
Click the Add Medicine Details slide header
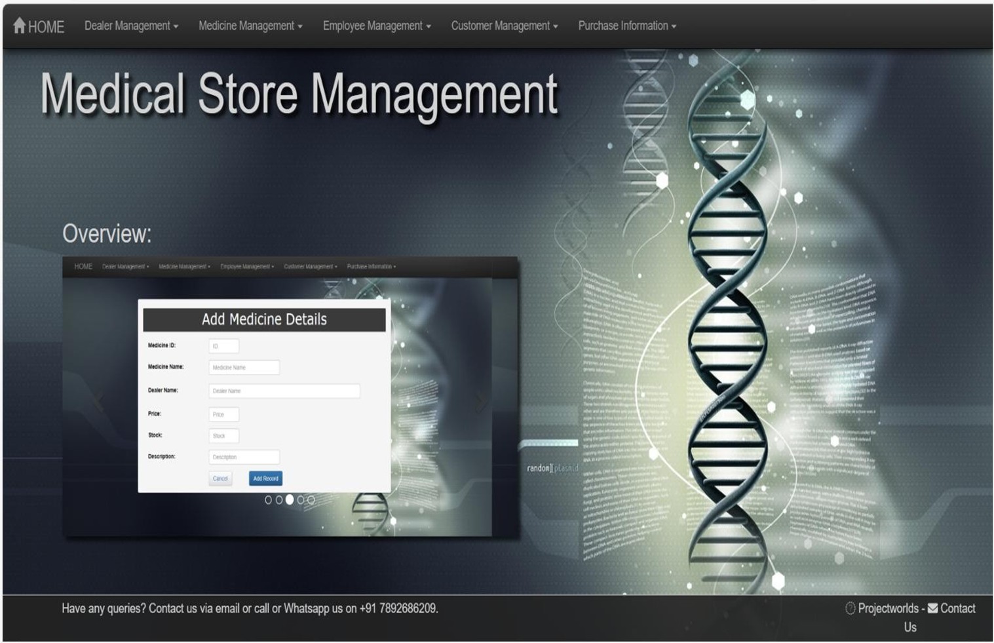[x=264, y=320]
